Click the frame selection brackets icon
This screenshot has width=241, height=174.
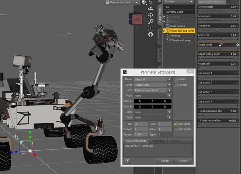point(151,28)
